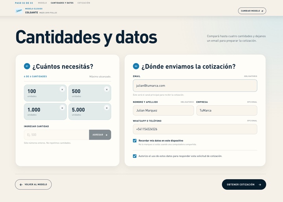Click Obtener cotización button

pos(244,184)
